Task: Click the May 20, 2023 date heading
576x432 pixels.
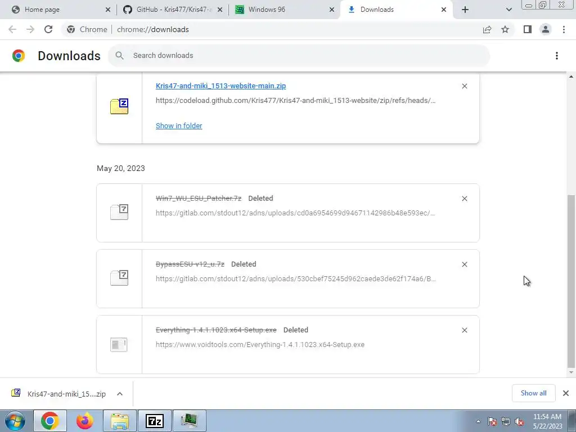Action: click(x=121, y=168)
